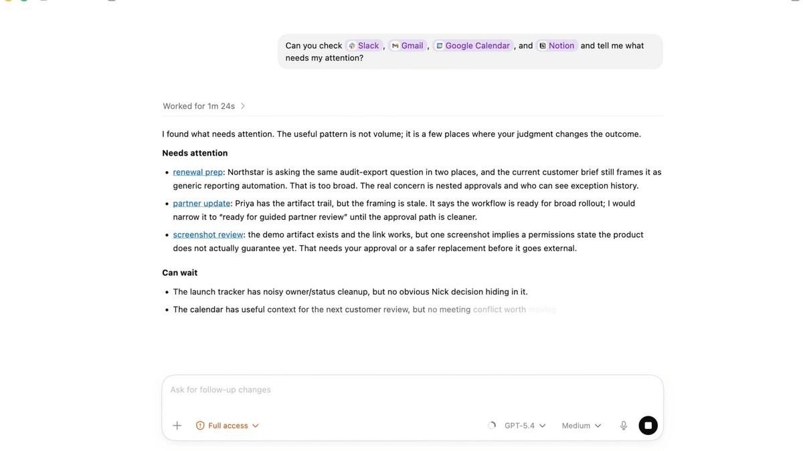Click the 'Needs attention' heading
803x451 pixels.
[195, 153]
